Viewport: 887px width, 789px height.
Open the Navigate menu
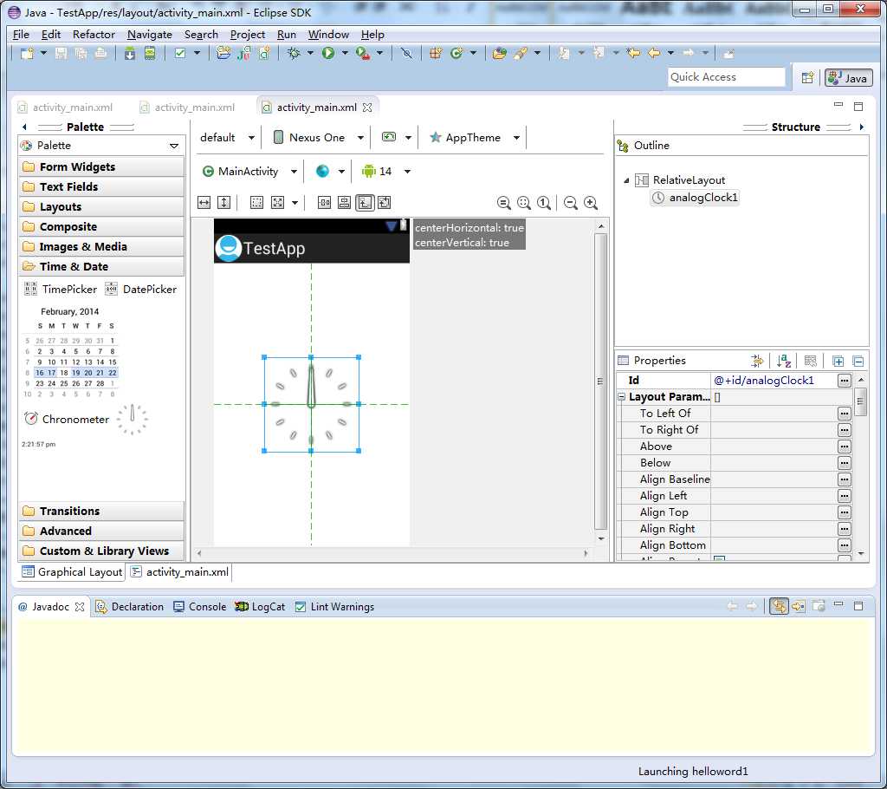[x=149, y=35]
